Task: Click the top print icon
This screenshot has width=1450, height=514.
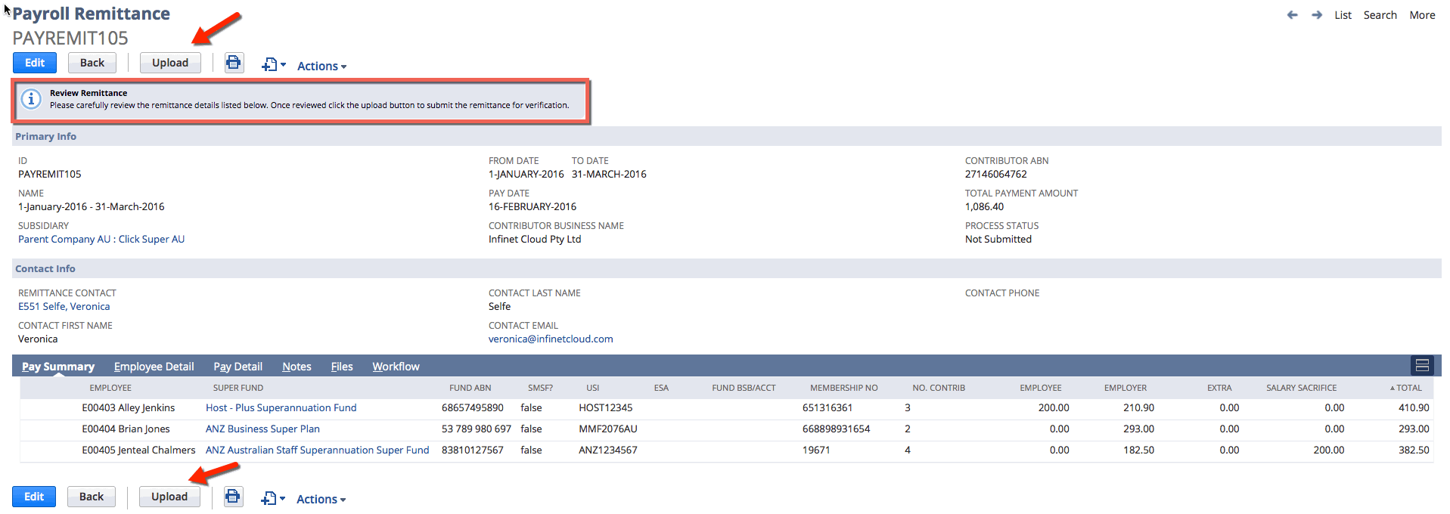Action: coord(234,63)
